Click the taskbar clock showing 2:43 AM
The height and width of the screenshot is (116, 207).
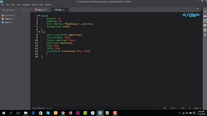[x=201, y=113]
